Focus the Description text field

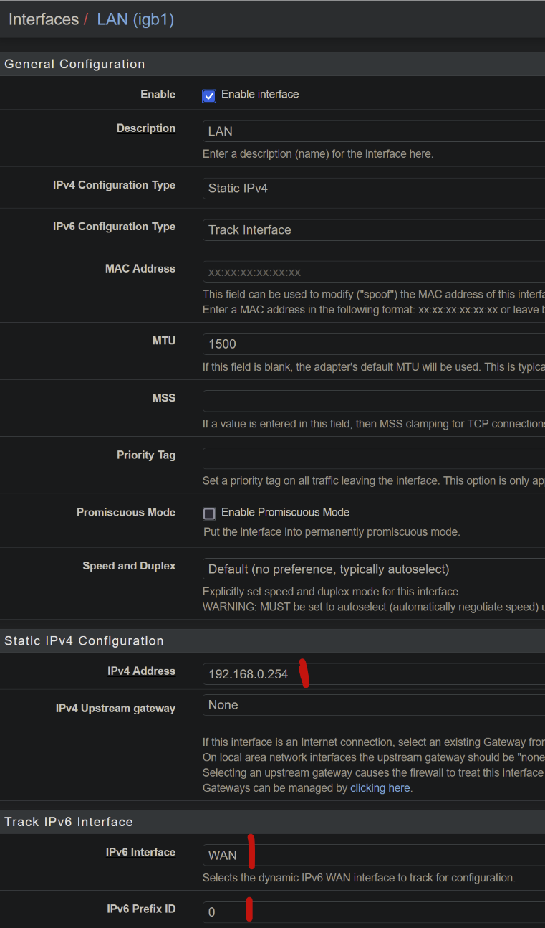374,131
